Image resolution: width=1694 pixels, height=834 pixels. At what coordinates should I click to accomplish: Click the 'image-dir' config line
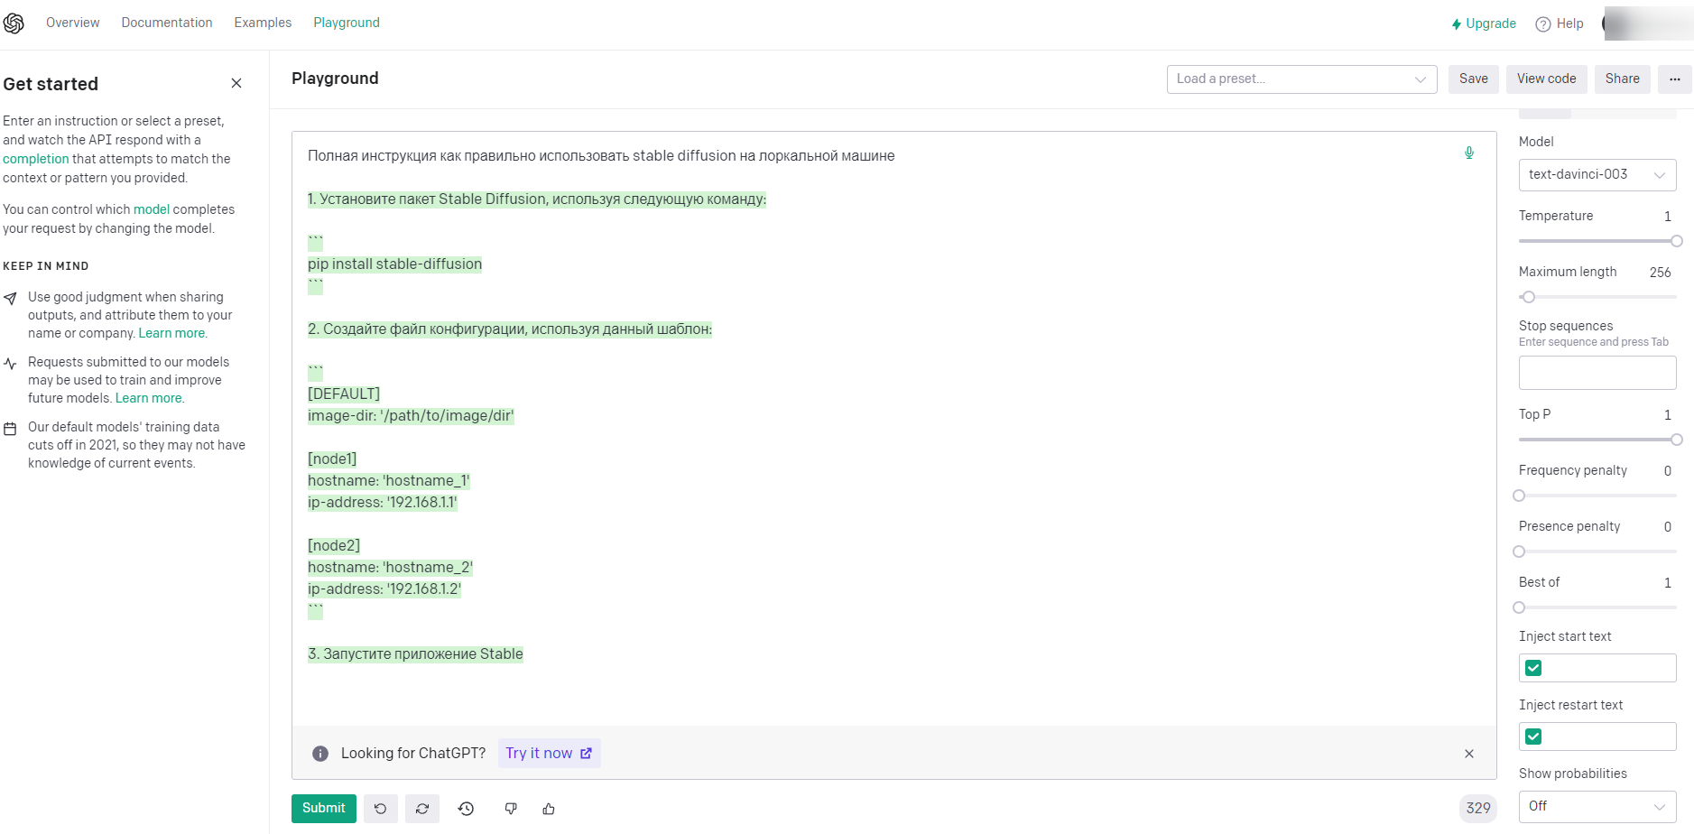(411, 416)
